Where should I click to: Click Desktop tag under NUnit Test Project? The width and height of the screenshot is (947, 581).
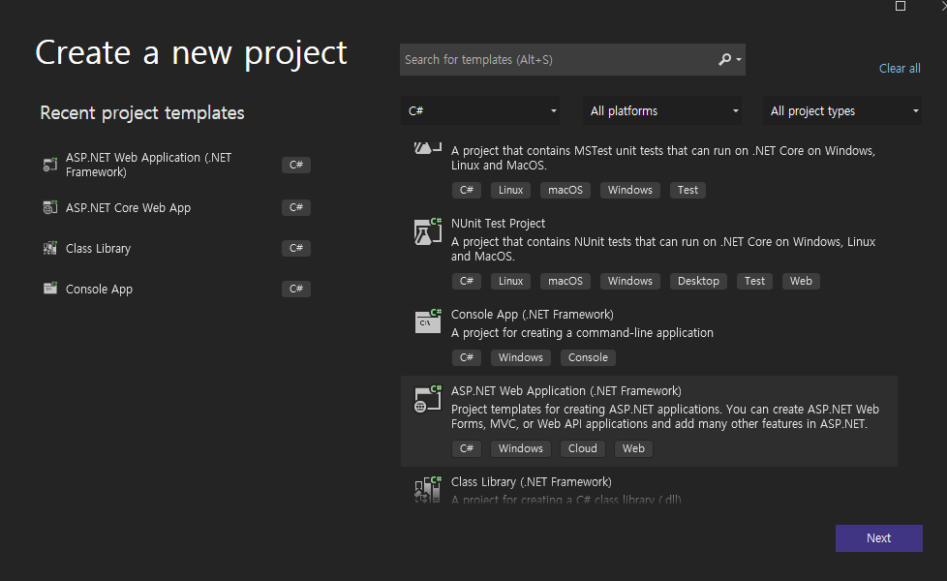698,281
